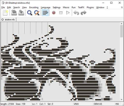Undo the last action with the left arrow
The height and width of the screenshot is (106, 124).
tap(76, 13)
